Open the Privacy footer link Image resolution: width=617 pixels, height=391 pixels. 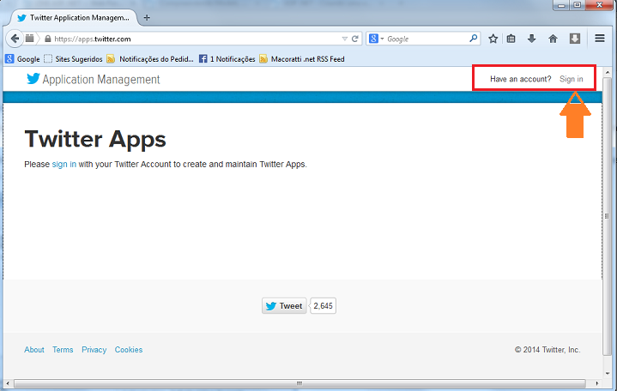pyautogui.click(x=94, y=350)
